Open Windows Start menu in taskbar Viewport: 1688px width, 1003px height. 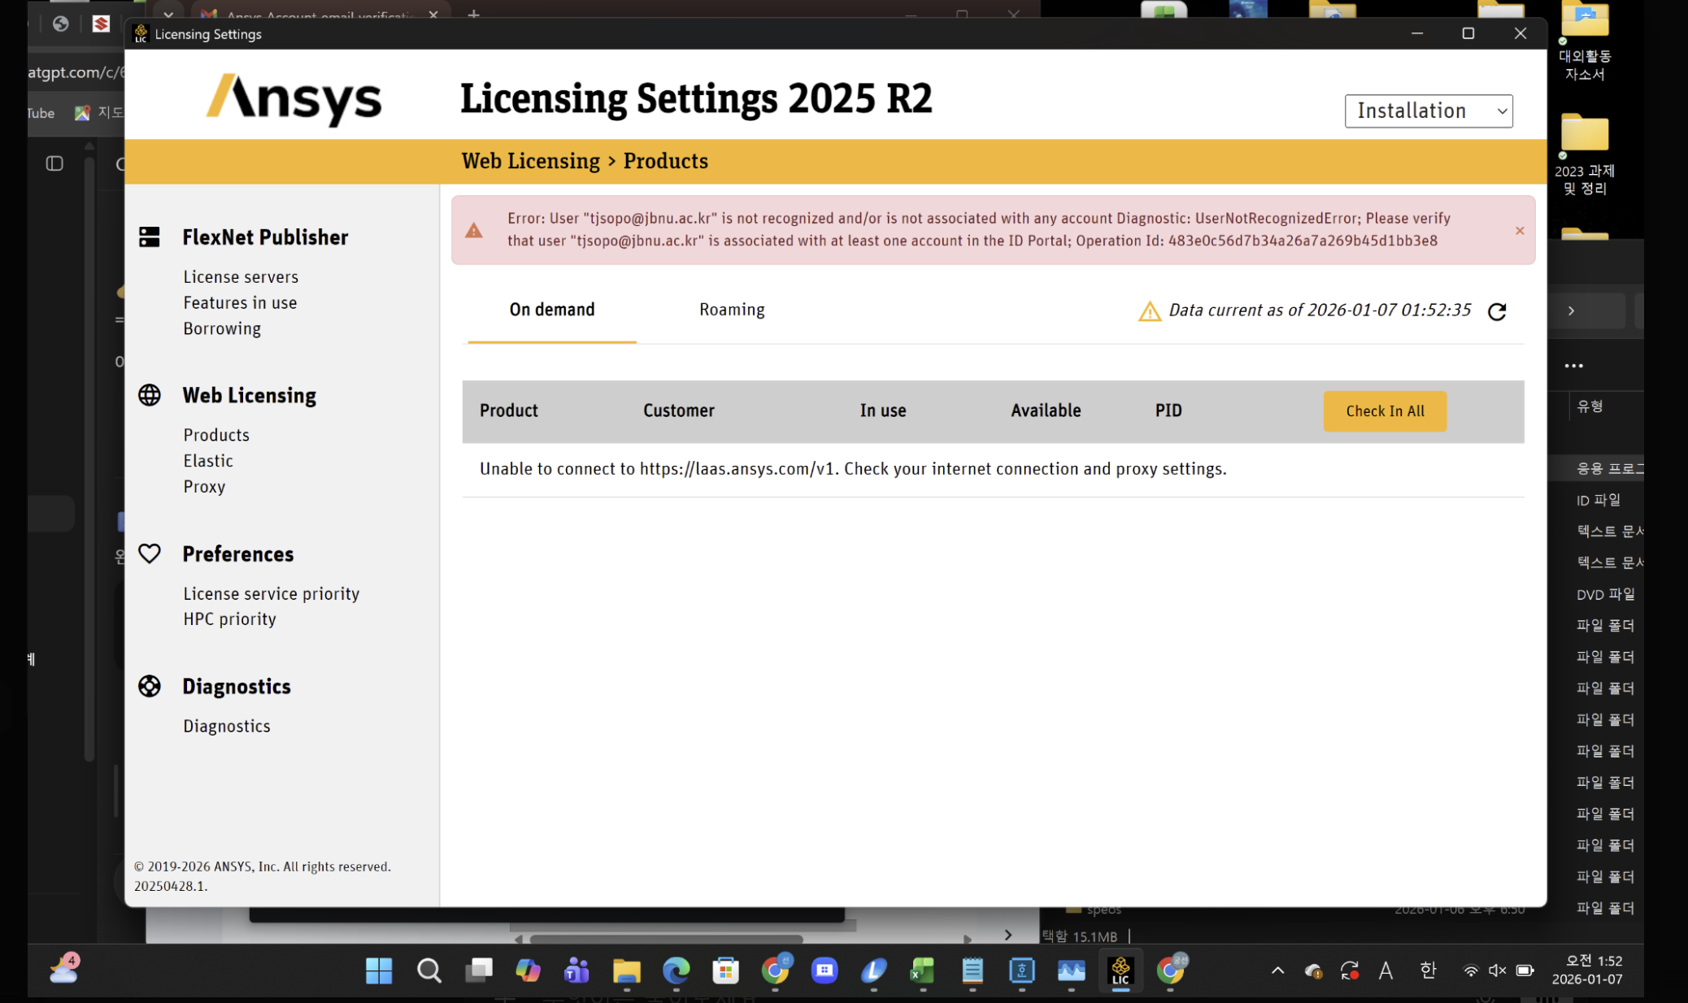[378, 970]
